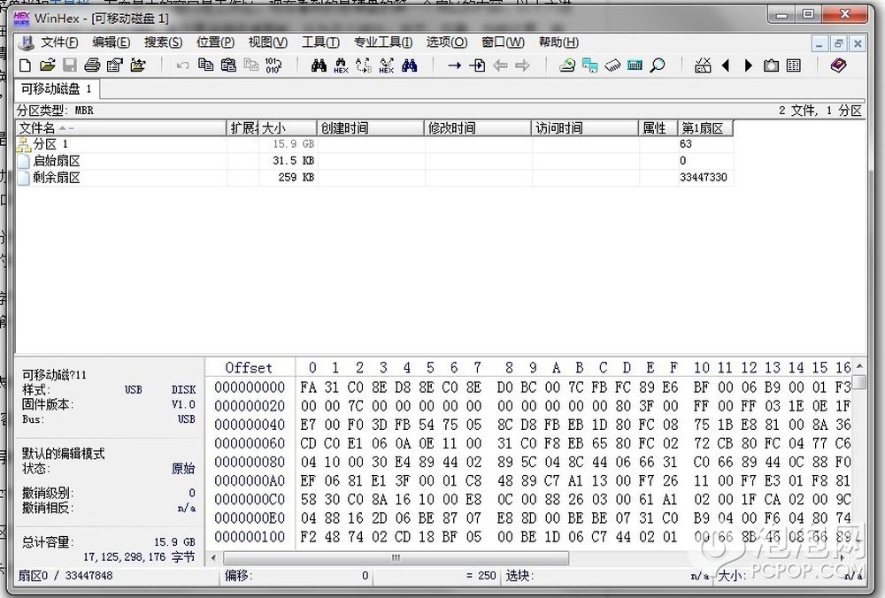Click the camera snapshot toolbar icon
The image size is (885, 598).
coord(771,65)
